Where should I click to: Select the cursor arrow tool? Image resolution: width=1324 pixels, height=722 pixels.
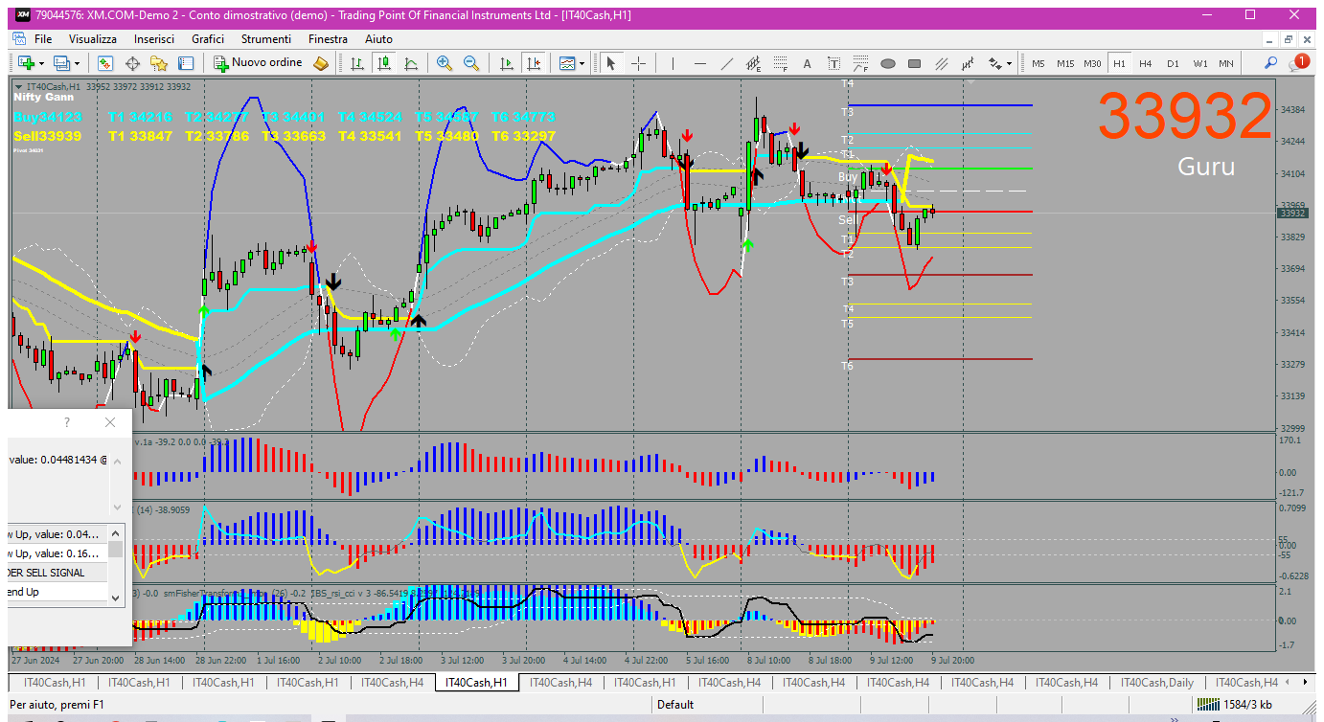coord(611,63)
